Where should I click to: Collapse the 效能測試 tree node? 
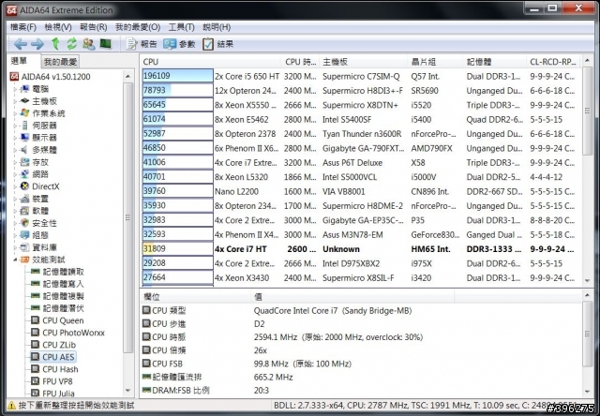[x=15, y=260]
